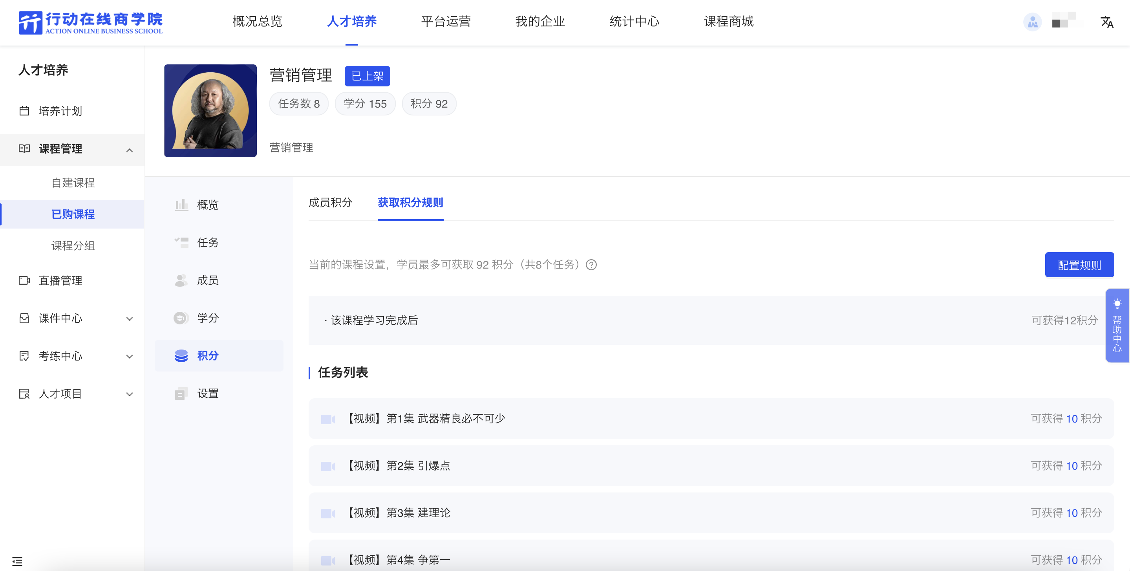
Task: Open the 概况总览 top menu
Action: tap(257, 21)
